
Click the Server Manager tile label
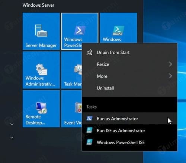(x=41, y=46)
